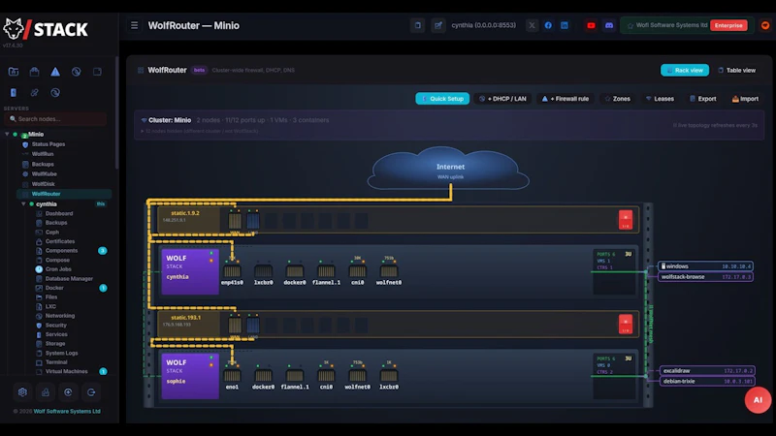Collapse the cynthia server tree node

[x=23, y=203]
